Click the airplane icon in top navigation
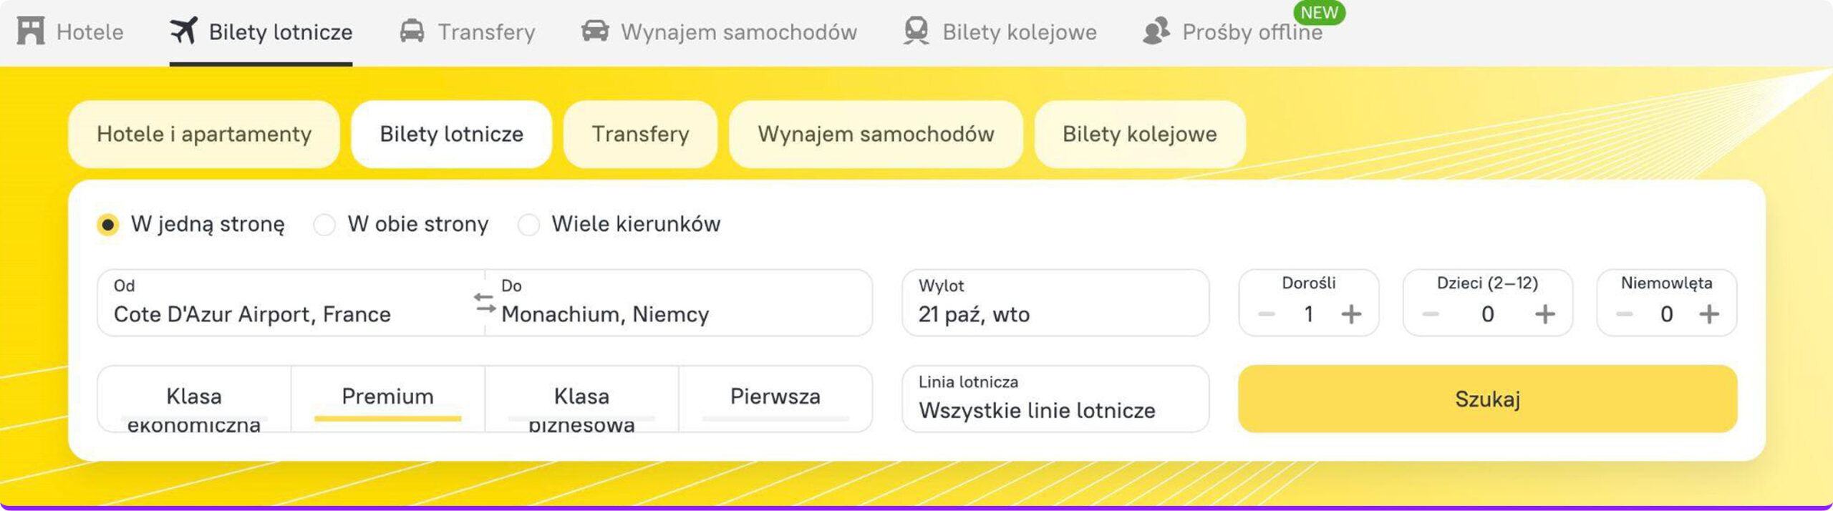Viewport: 1833px width, 511px height. [x=184, y=31]
